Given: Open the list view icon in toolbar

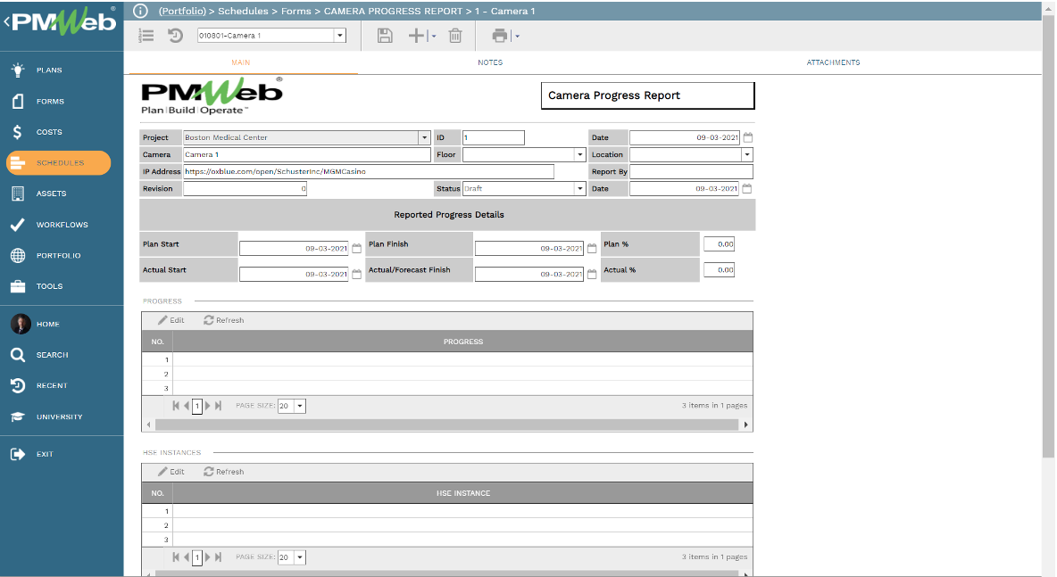Looking at the screenshot, I should tap(146, 36).
